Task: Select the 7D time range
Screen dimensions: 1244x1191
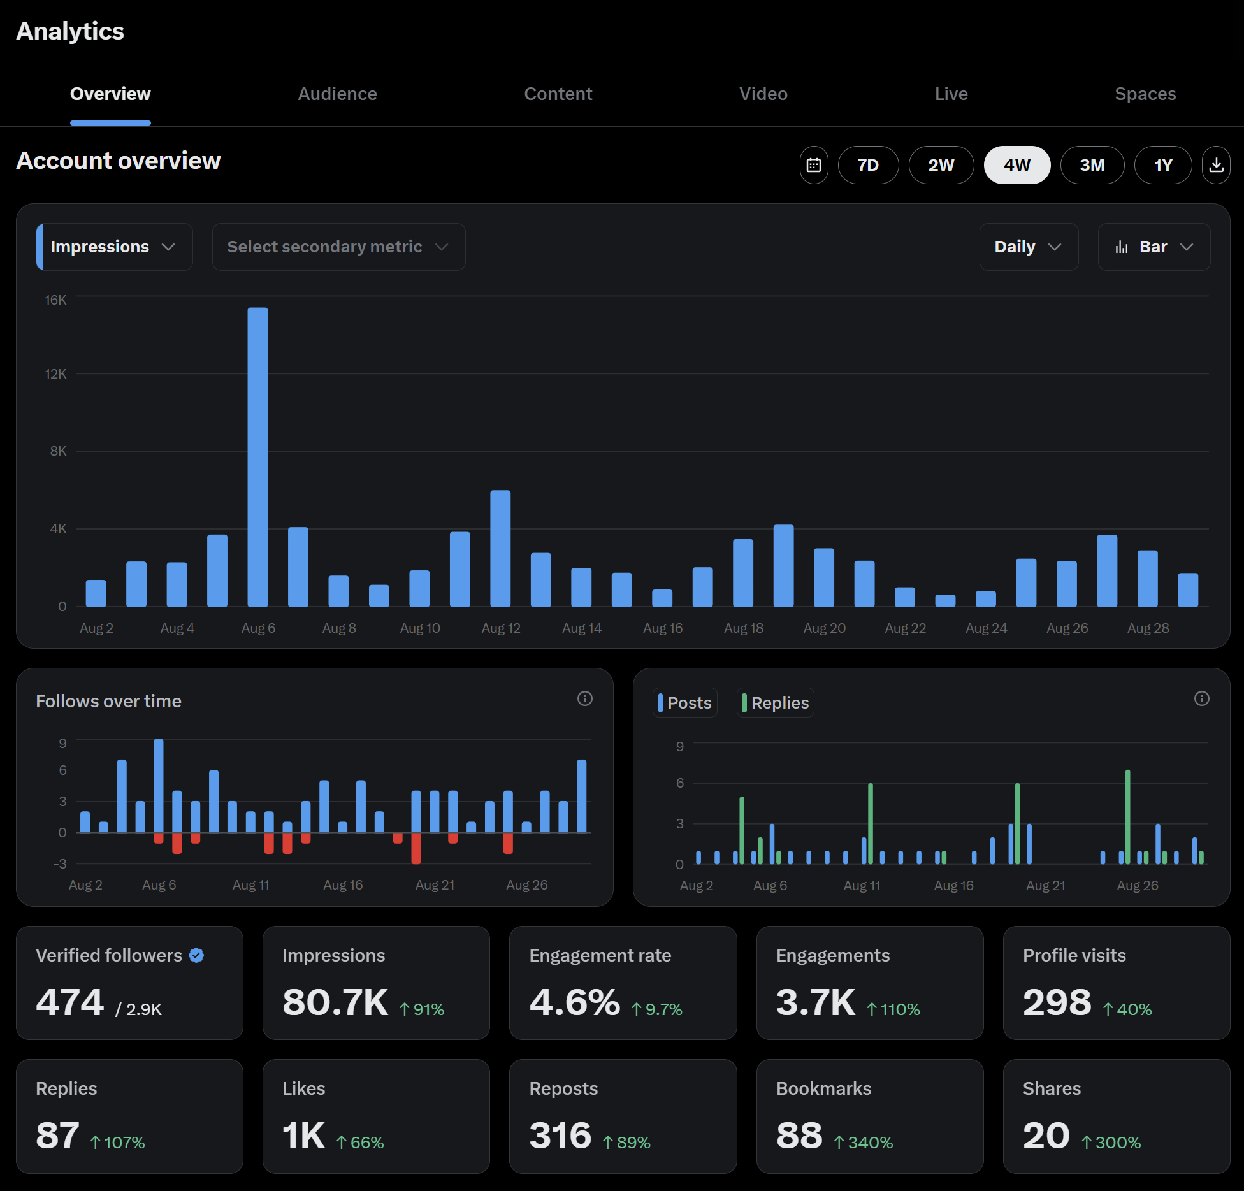Action: pyautogui.click(x=868, y=165)
